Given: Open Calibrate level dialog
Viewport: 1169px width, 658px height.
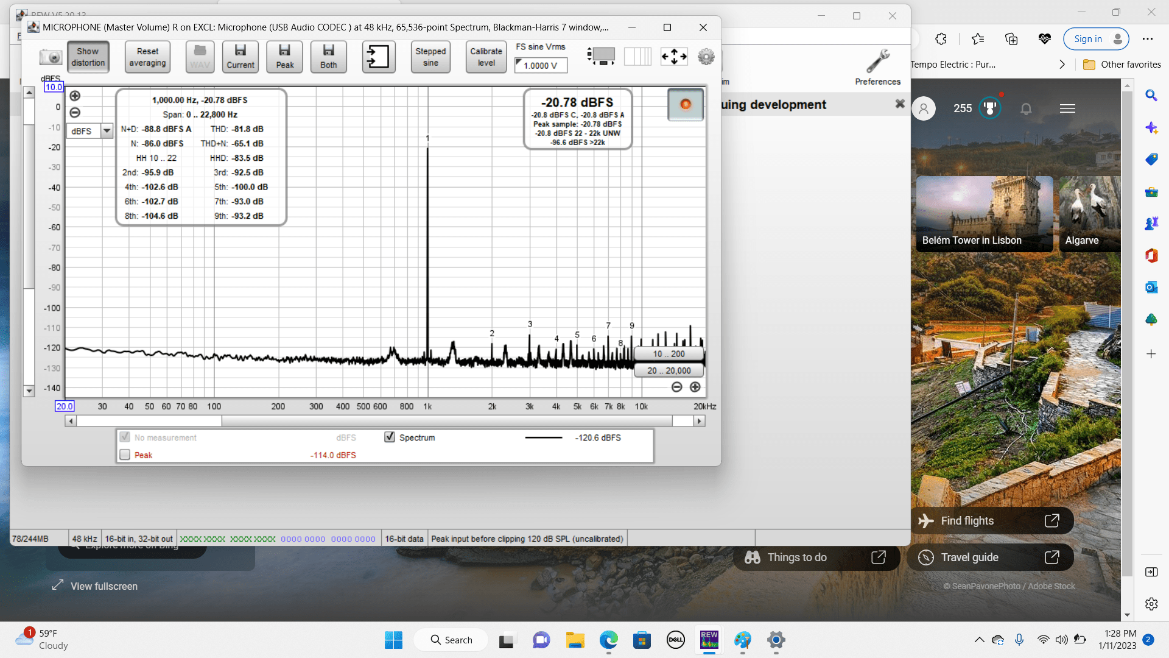Looking at the screenshot, I should coord(486,57).
